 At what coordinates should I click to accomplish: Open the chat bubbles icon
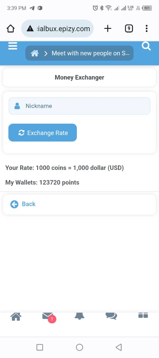coord(111,316)
